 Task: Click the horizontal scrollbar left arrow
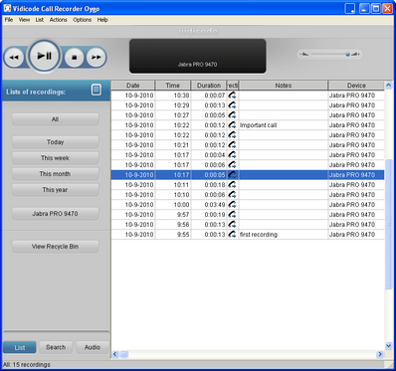click(x=115, y=354)
